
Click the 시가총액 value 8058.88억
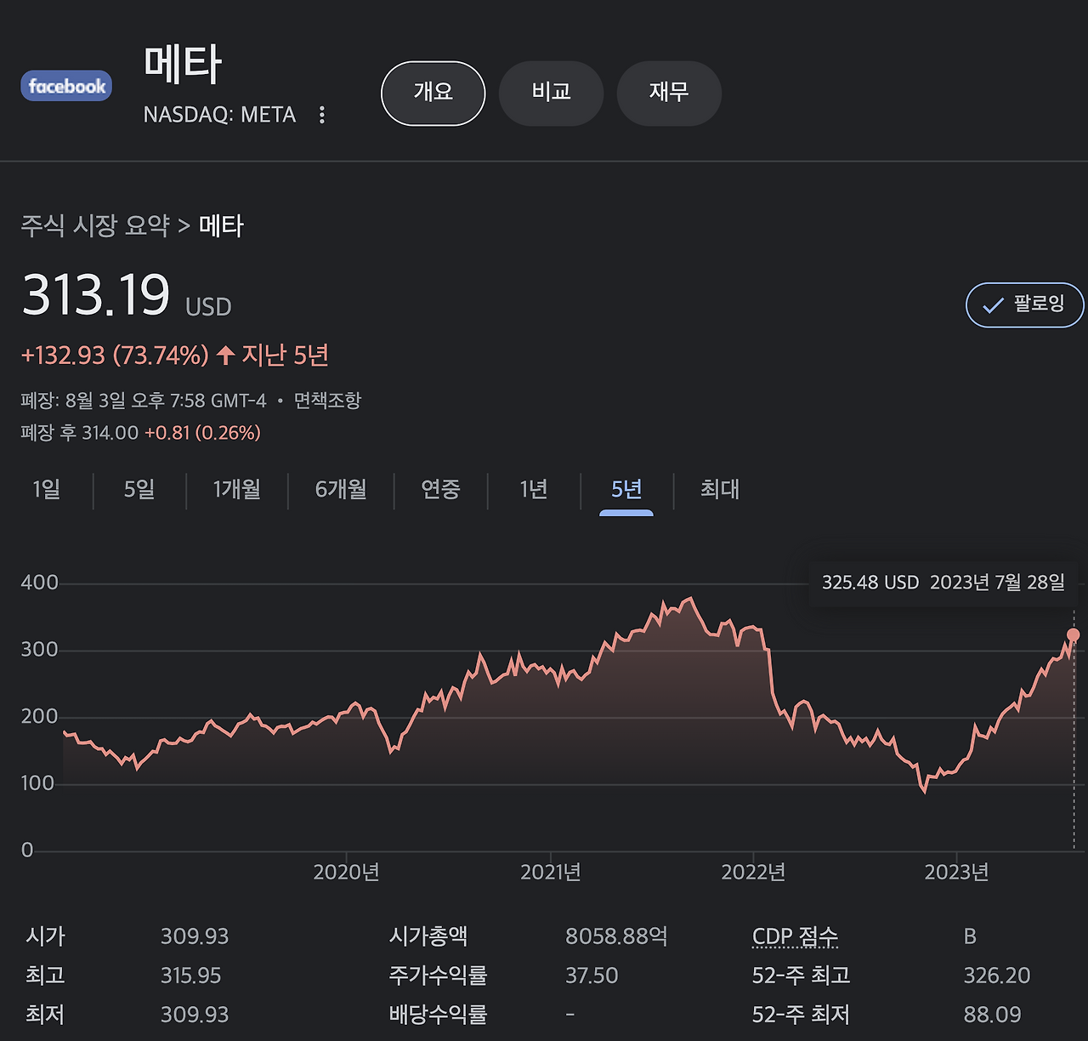coord(616,936)
